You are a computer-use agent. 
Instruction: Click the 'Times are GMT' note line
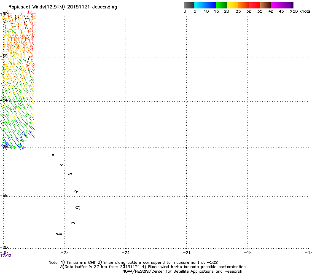coord(133,263)
